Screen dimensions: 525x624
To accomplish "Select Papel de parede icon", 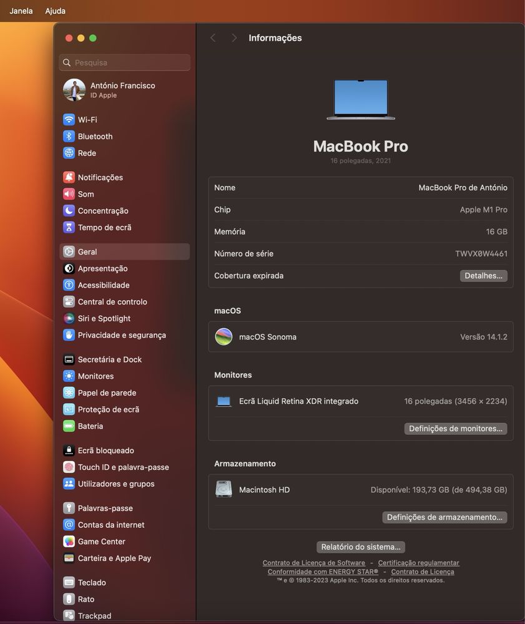I will click(x=69, y=392).
